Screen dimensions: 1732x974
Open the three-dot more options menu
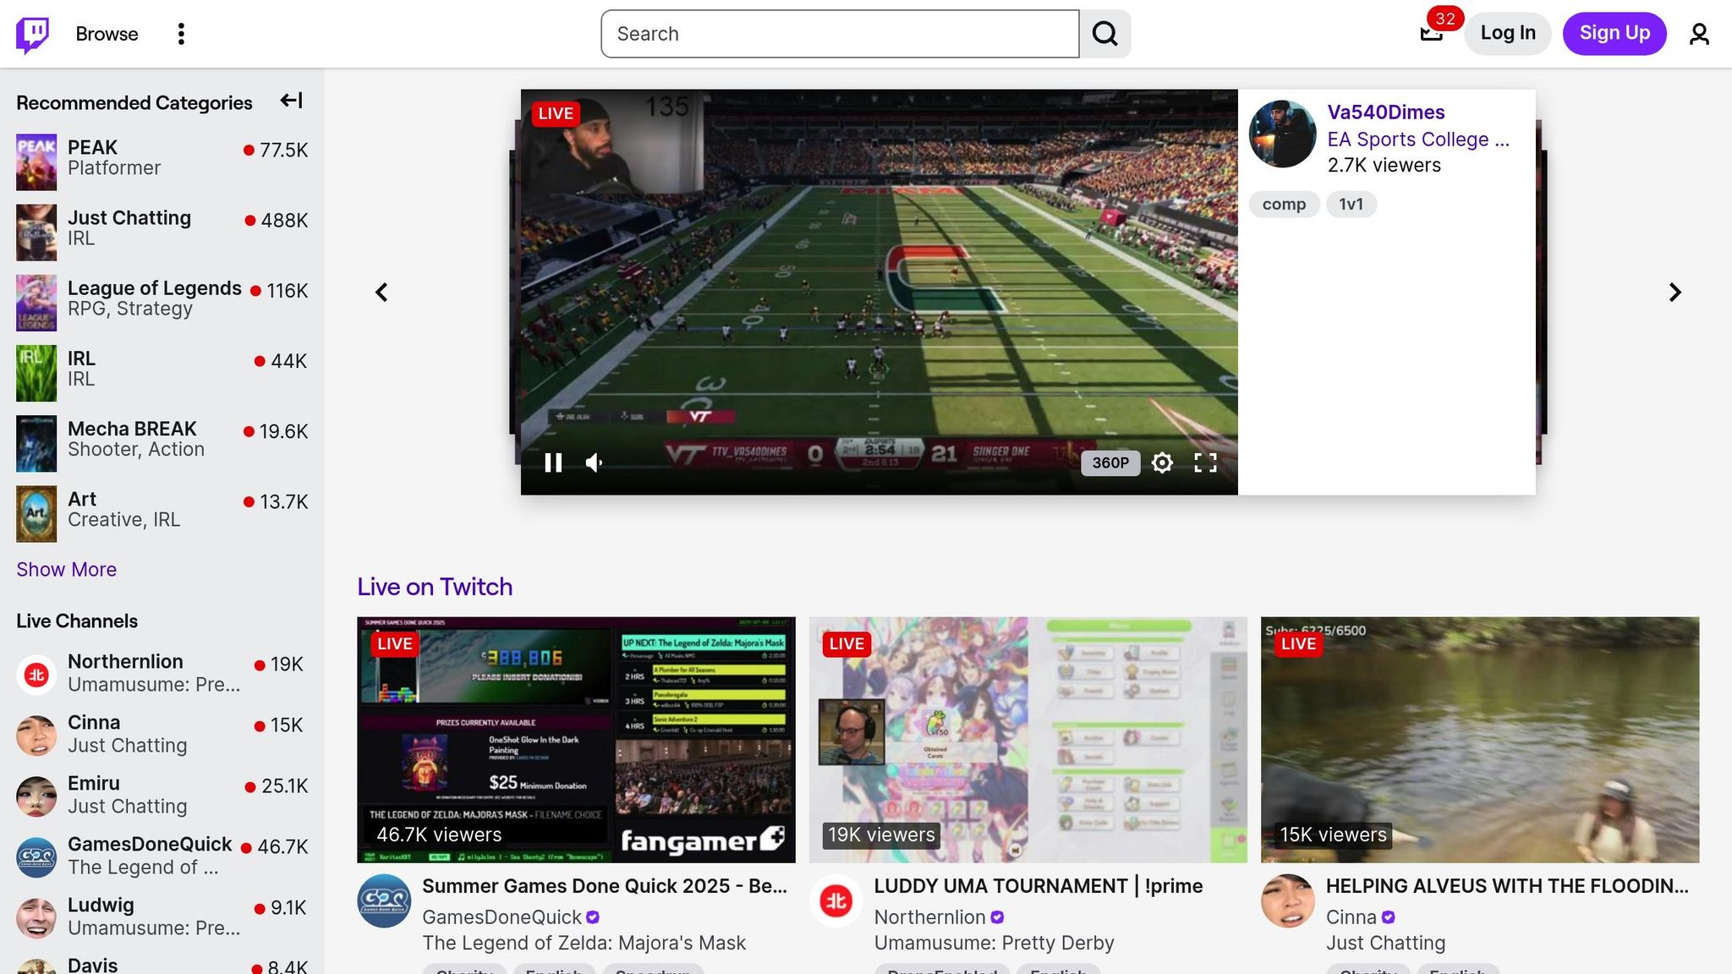click(181, 34)
